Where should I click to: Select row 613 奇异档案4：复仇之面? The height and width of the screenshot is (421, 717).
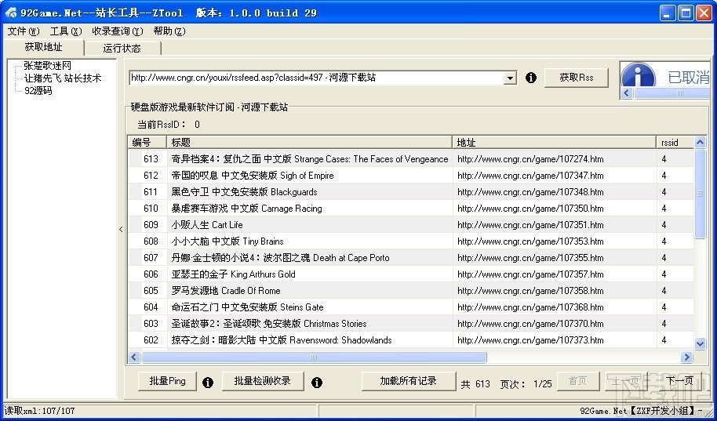[410, 159]
